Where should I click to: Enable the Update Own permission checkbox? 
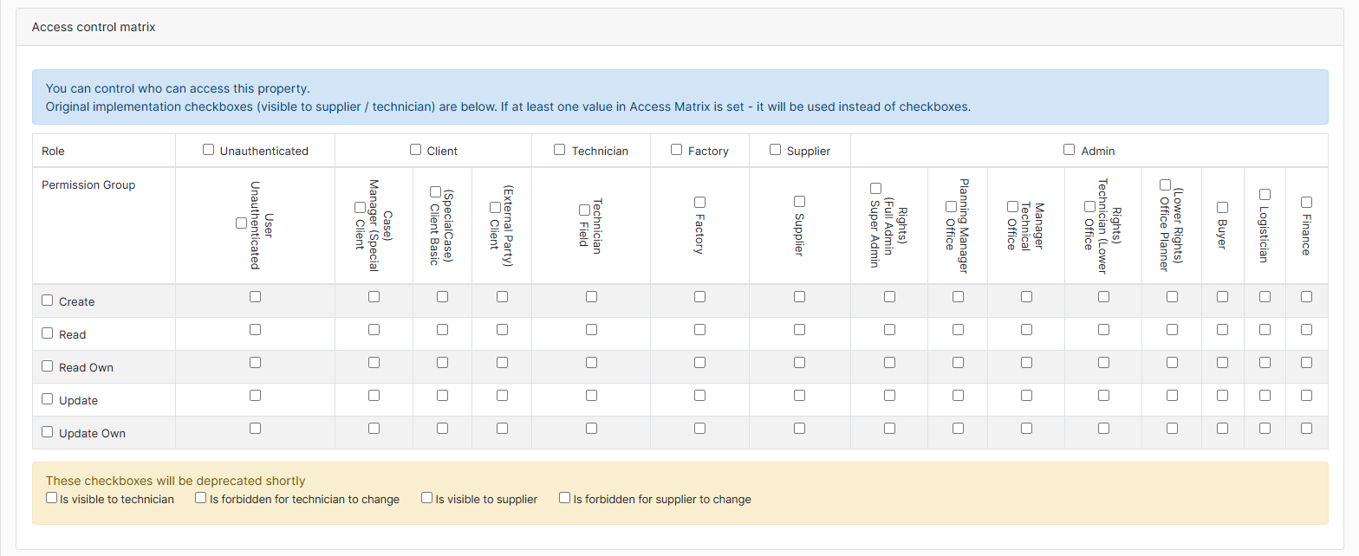(48, 431)
